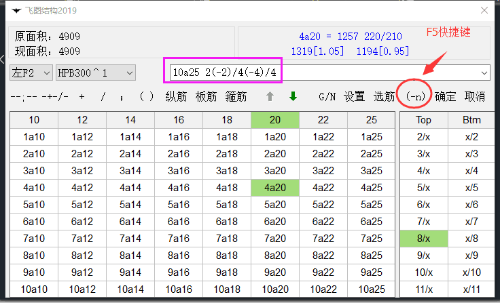
Task: Choose the 8a25 cell
Action: (x=371, y=256)
